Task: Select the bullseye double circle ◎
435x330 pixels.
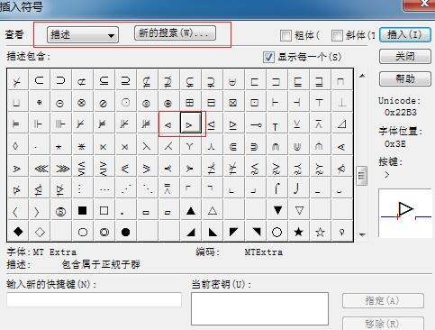Action: pos(104,232)
